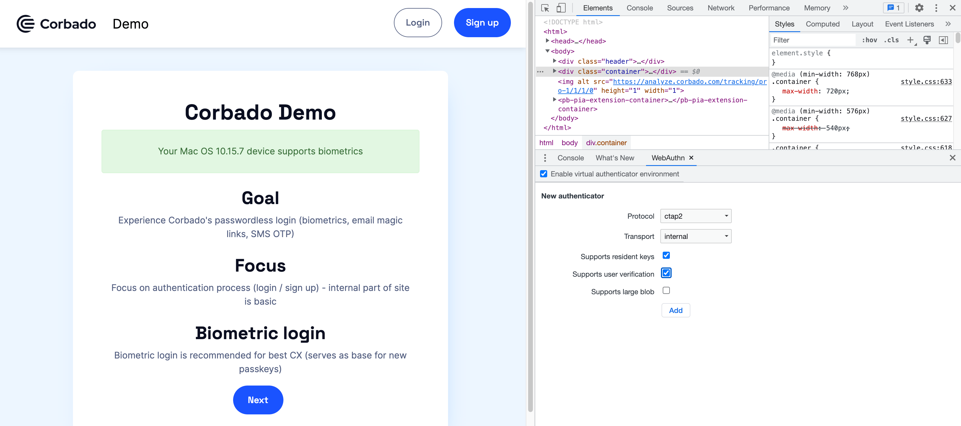Open the Memory tab

point(817,8)
